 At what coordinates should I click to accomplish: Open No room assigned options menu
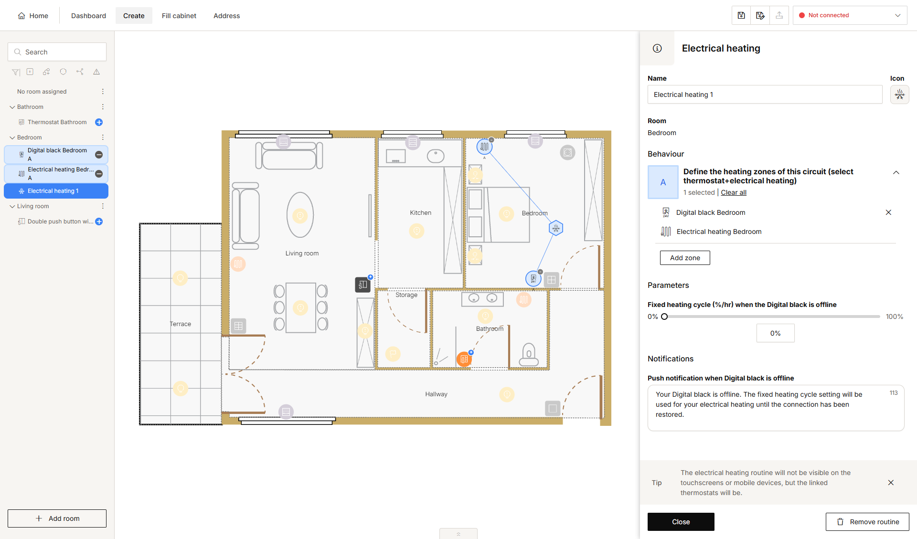(x=103, y=92)
